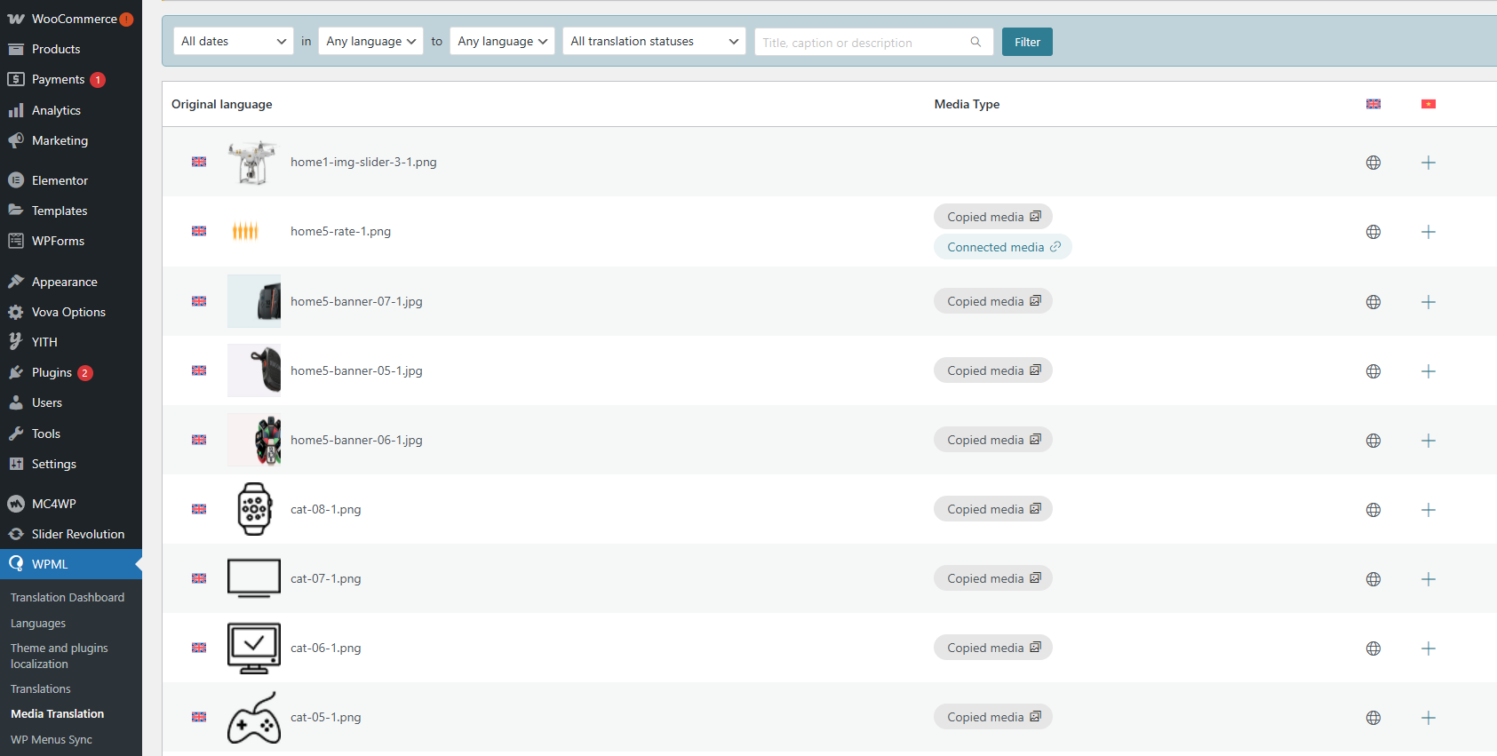Click the globe icon for home1-img-slider-3-1.png
This screenshot has height=756, width=1497.
point(1373,163)
